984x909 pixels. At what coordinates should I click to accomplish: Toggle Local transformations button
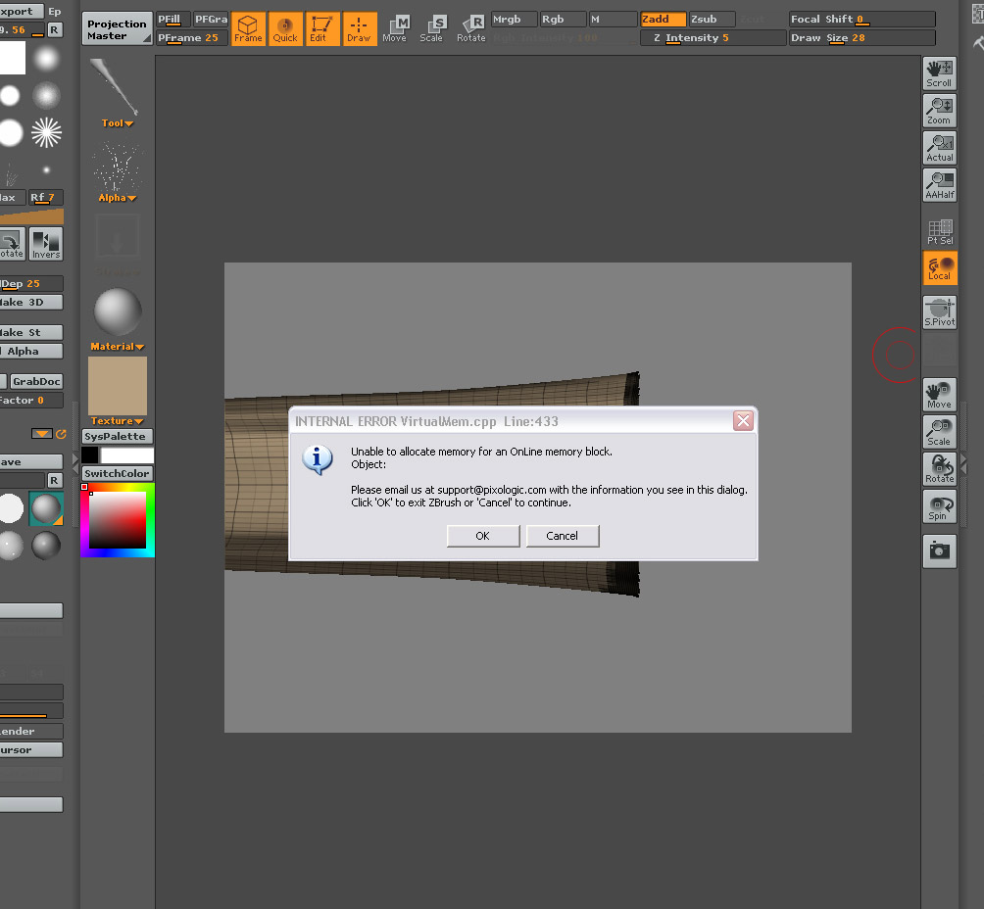pos(940,267)
